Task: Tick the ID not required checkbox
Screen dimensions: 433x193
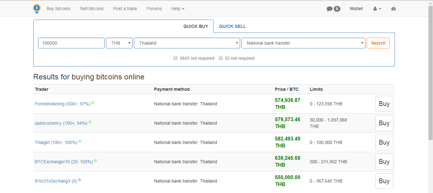Action: 221,58
